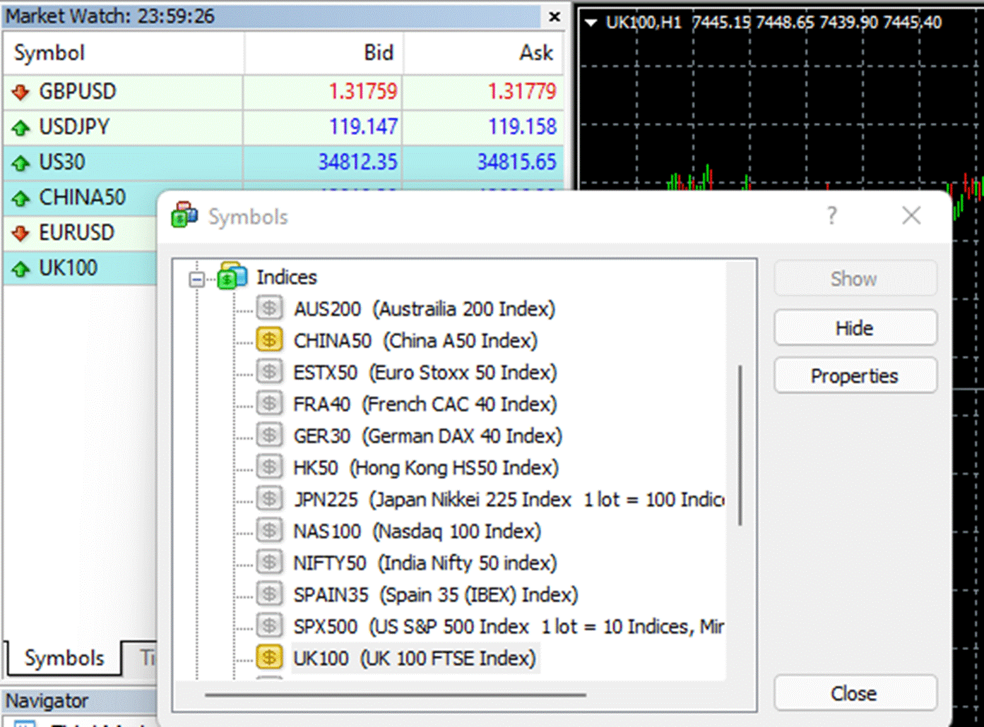Image resolution: width=984 pixels, height=727 pixels.
Task: Click the GER30 symbol dollar icon
Action: pyautogui.click(x=269, y=435)
